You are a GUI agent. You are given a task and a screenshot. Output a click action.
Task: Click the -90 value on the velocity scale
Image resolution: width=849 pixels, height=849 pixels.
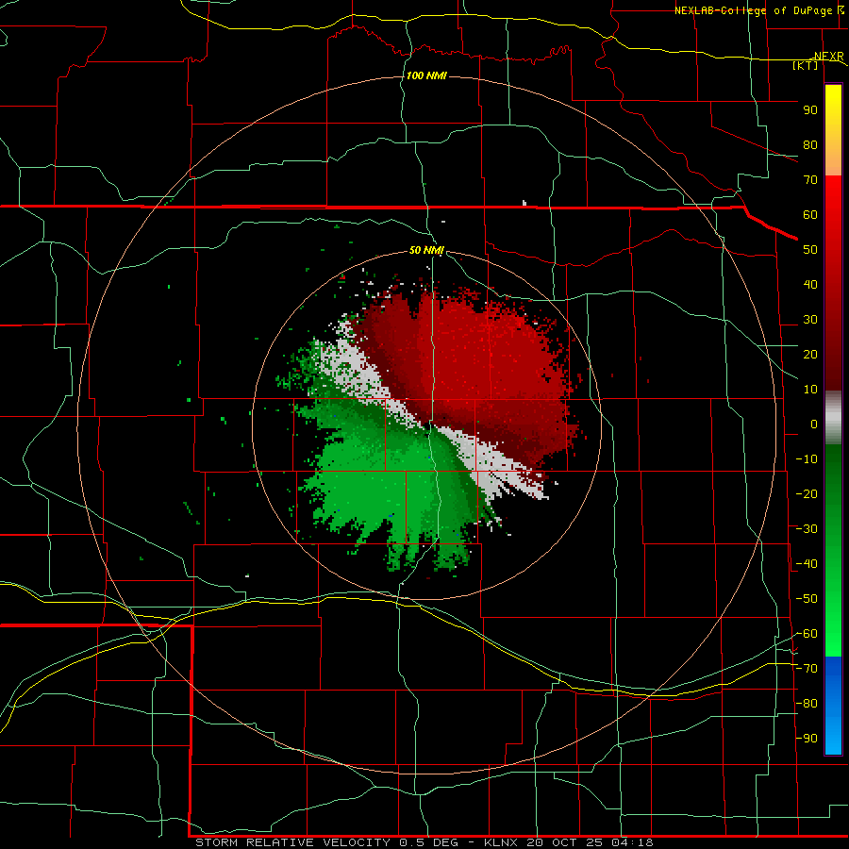[807, 739]
